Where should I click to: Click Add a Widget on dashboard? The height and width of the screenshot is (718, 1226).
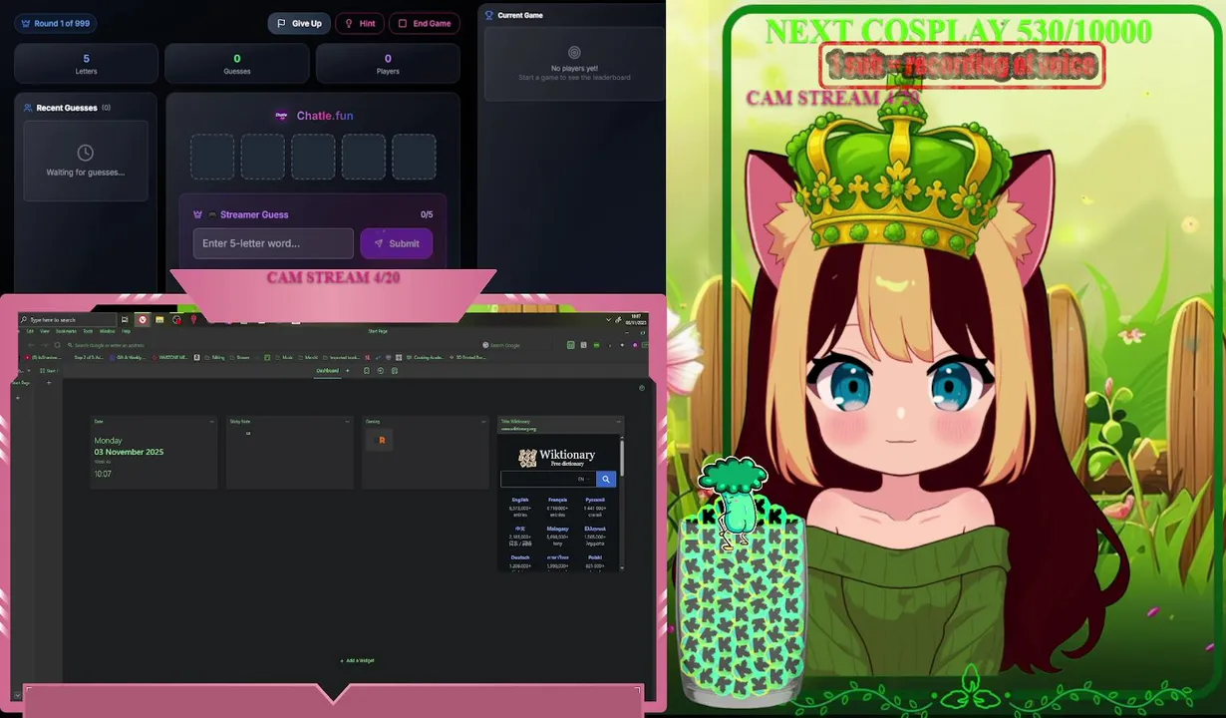[357, 660]
